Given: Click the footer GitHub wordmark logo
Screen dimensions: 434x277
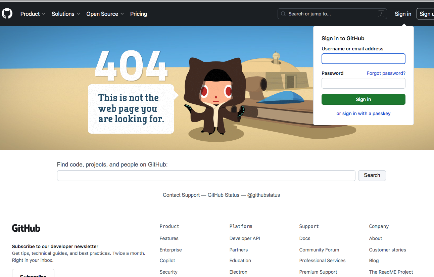Looking at the screenshot, I should coord(26,228).
